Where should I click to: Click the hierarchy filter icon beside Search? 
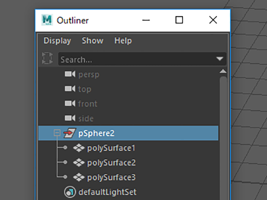pyautogui.click(x=47, y=58)
